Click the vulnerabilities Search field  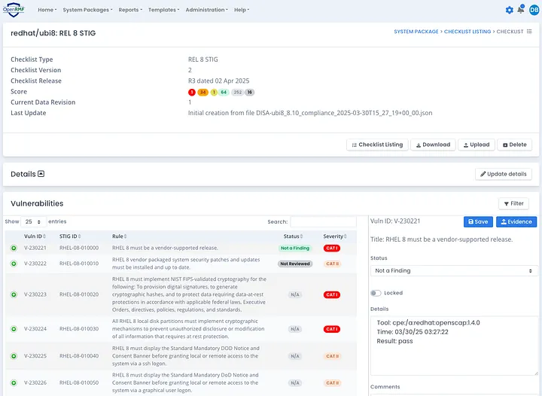(323, 222)
